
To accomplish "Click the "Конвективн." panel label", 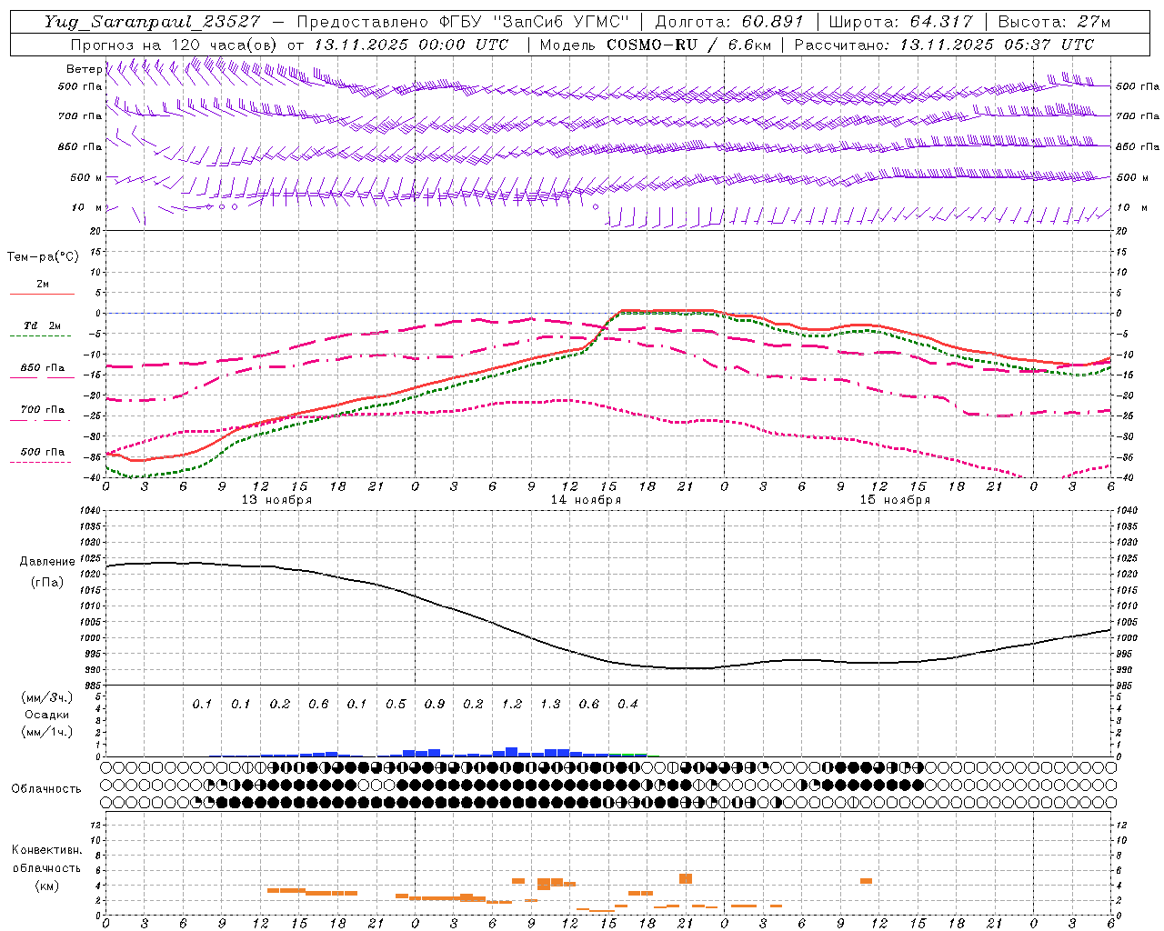I will click(47, 850).
